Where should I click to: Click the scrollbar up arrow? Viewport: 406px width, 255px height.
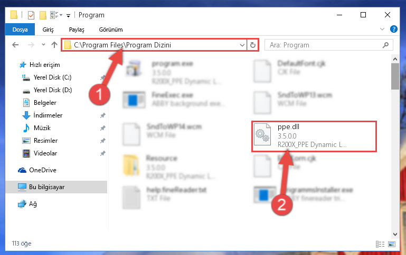click(395, 59)
